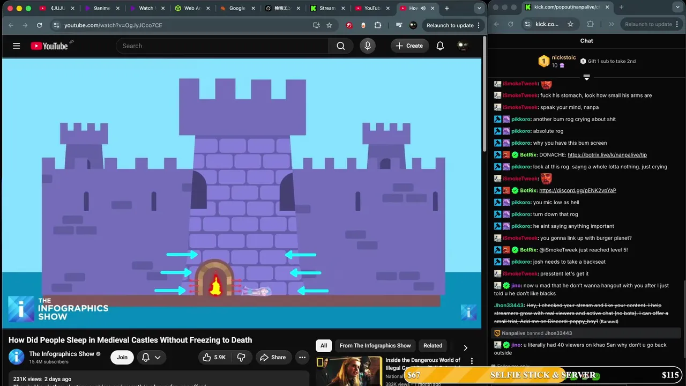Show hidden toolbar items chevron in Kick window
The height and width of the screenshot is (386, 686).
coord(612,24)
